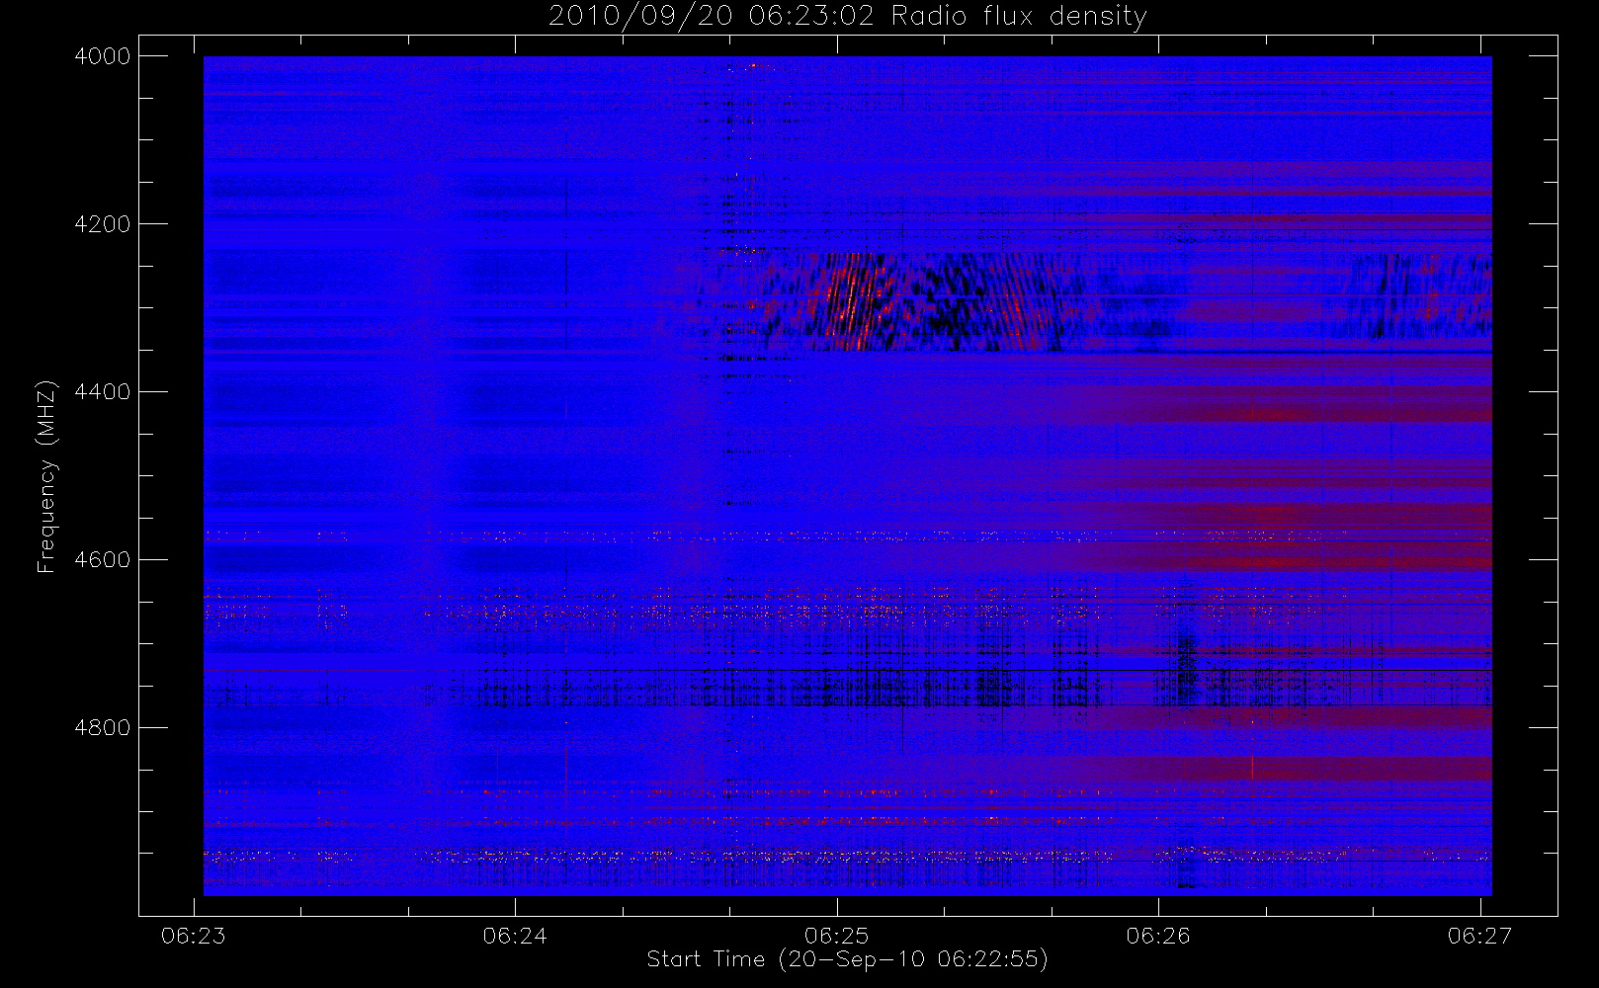The height and width of the screenshot is (988, 1599).
Task: Click the 4800 frequency axis label
Action: click(103, 728)
